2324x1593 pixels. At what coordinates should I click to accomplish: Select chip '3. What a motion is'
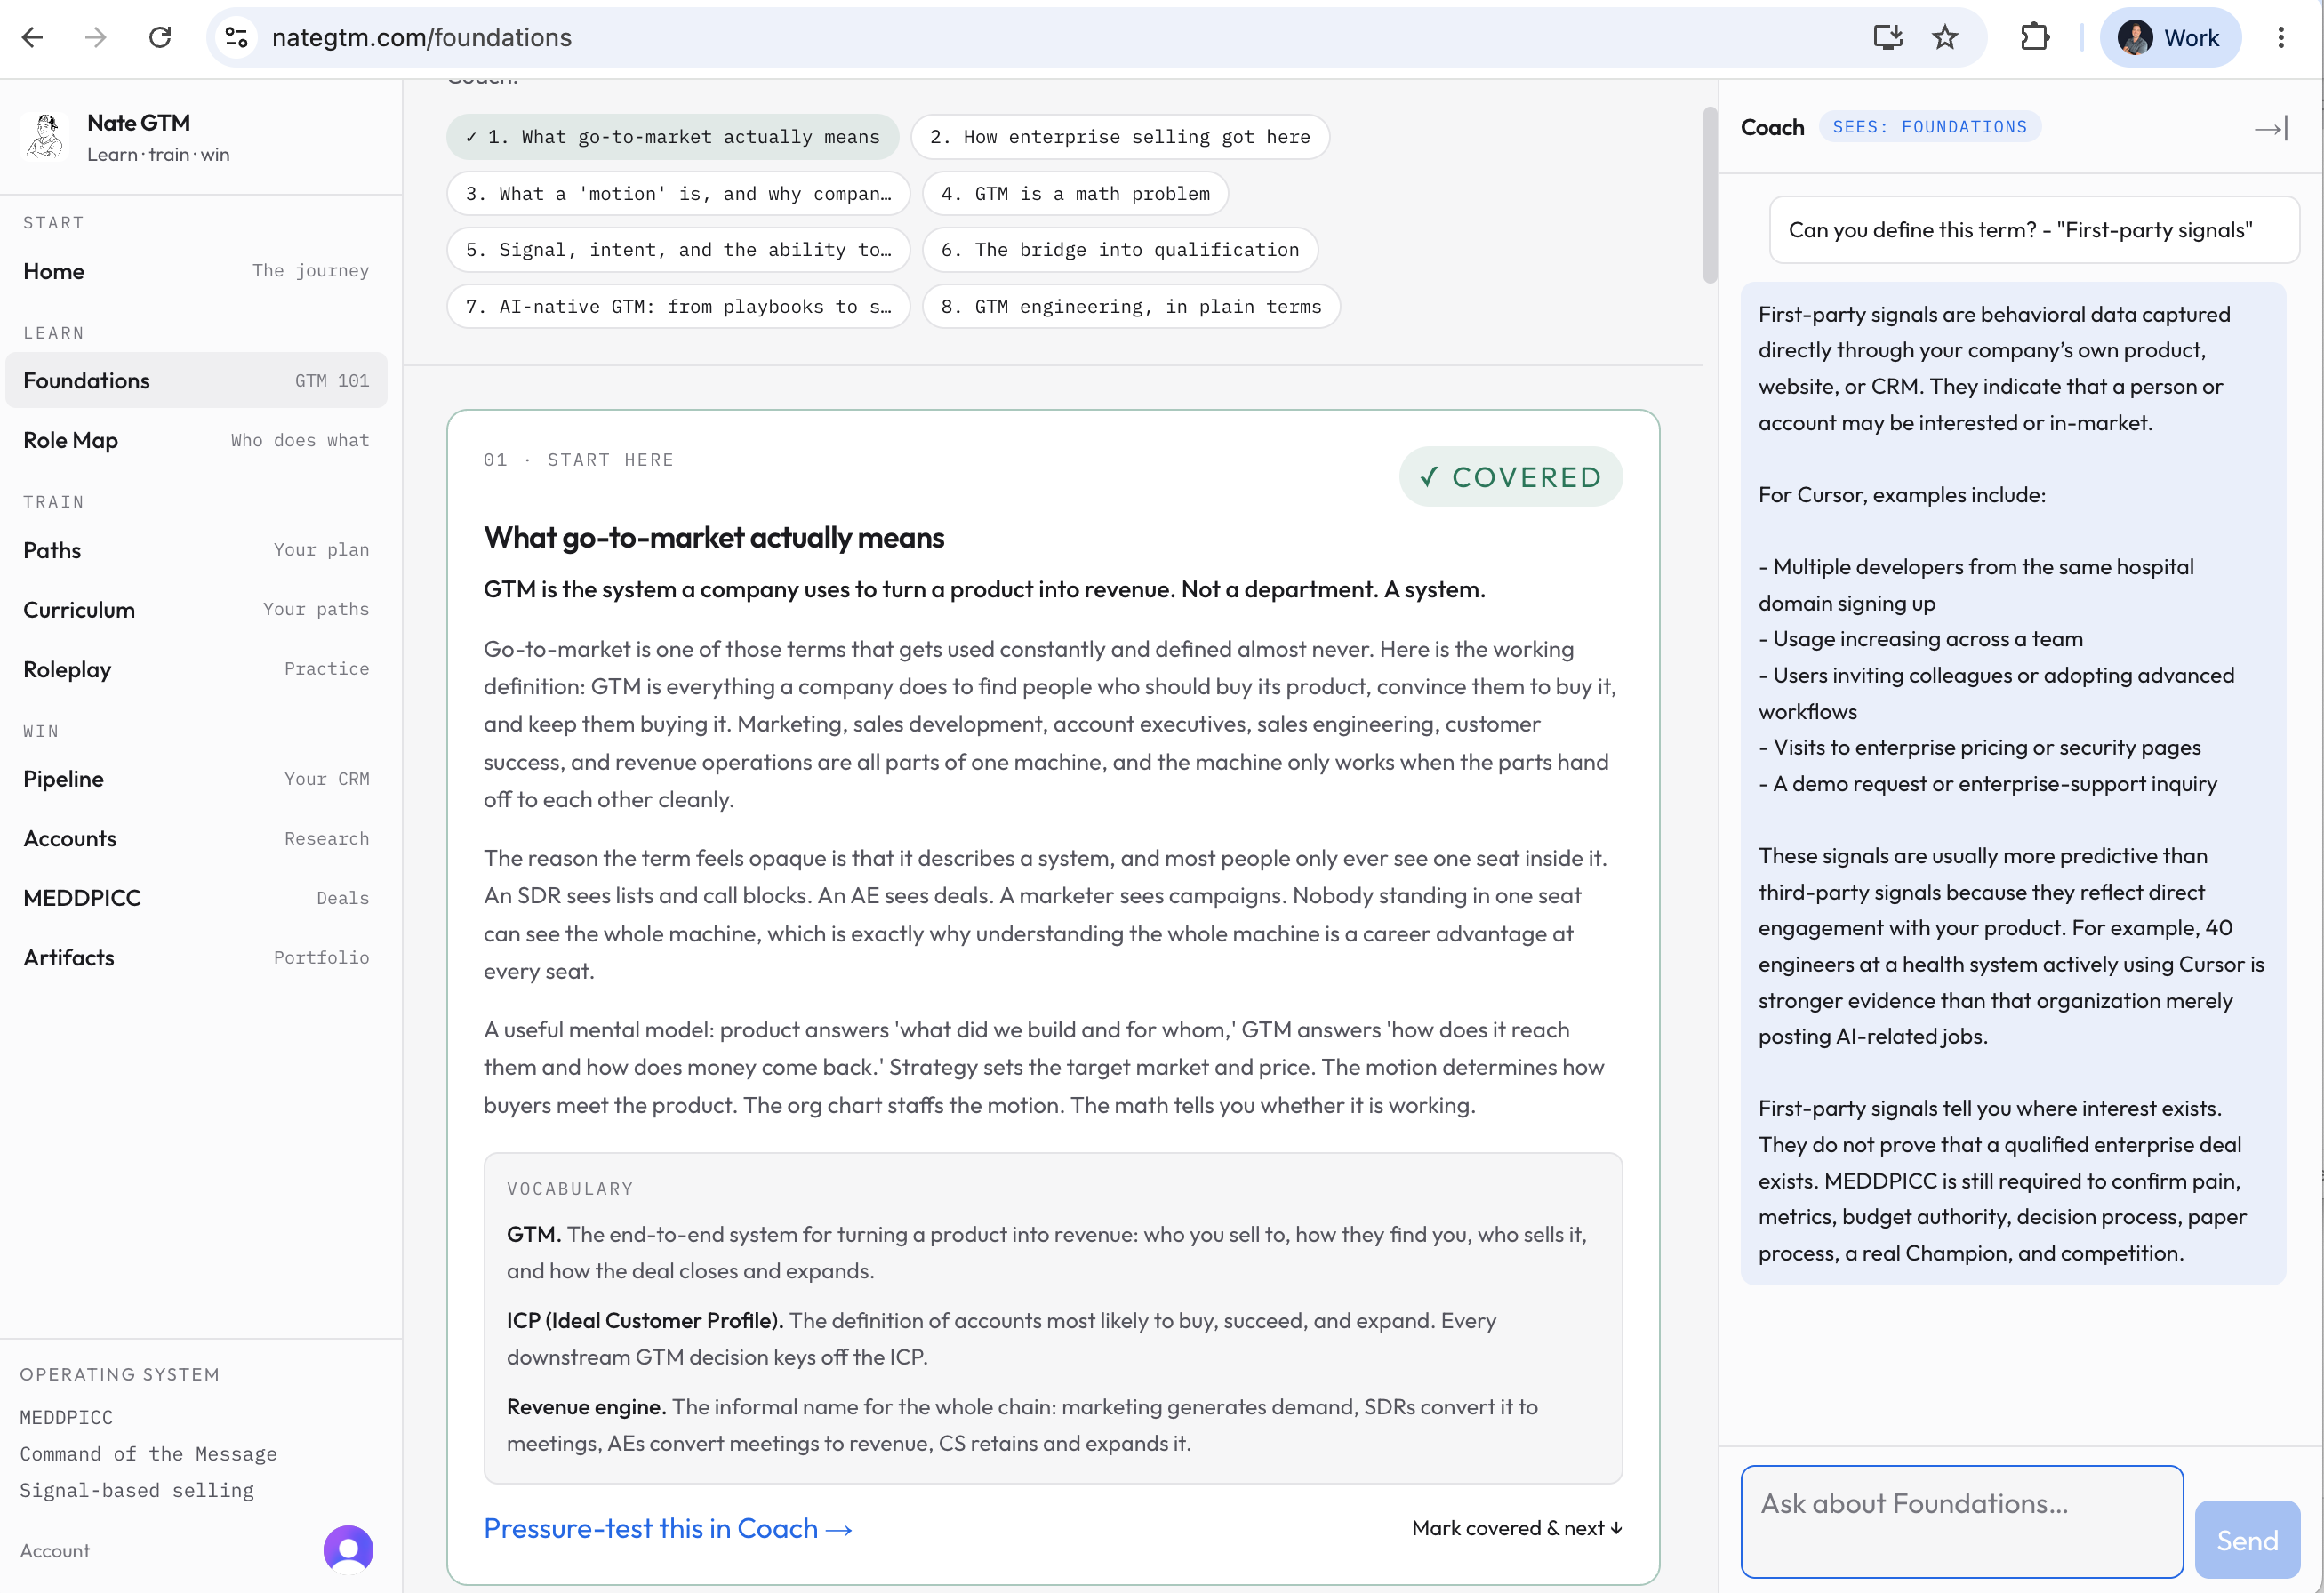(678, 194)
